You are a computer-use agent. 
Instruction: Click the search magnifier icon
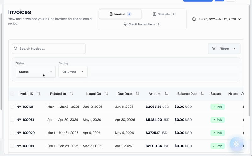(15, 49)
